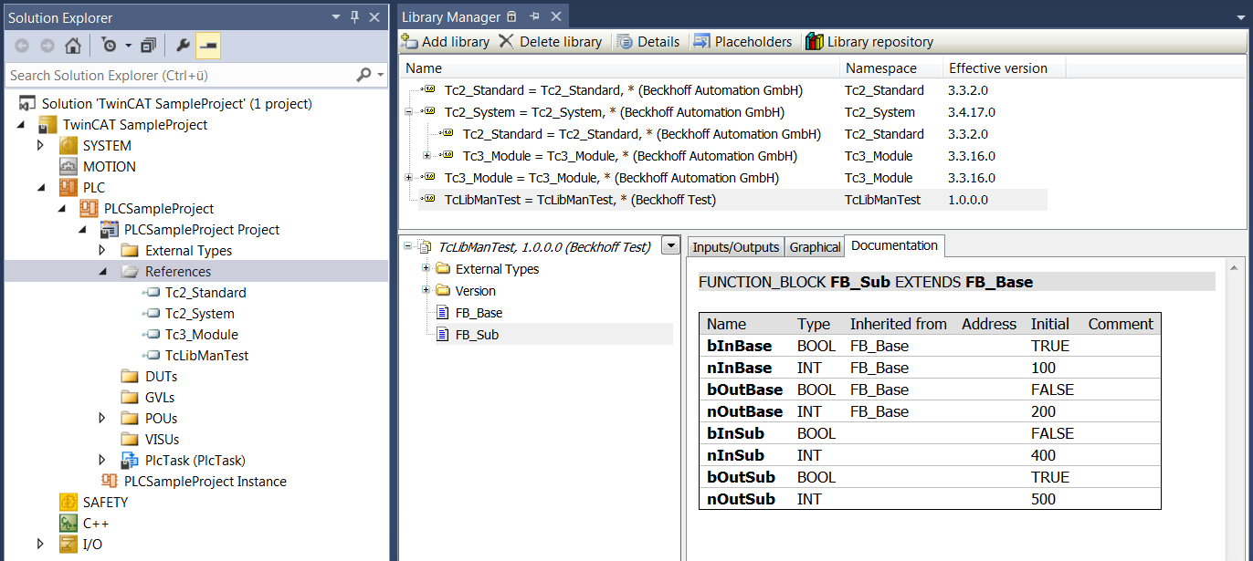Close the Library Manager tab
Viewport: 1253px width, 561px height.
coord(555,16)
